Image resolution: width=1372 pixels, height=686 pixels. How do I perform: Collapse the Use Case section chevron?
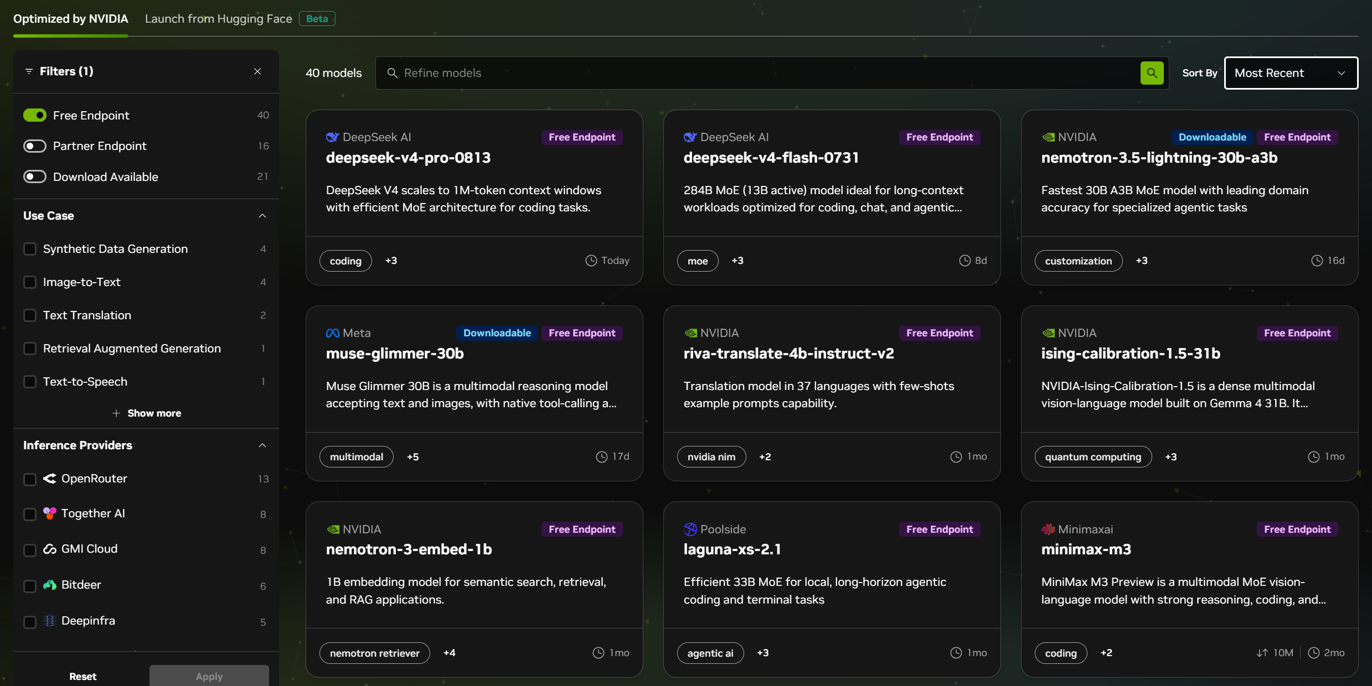(x=262, y=216)
